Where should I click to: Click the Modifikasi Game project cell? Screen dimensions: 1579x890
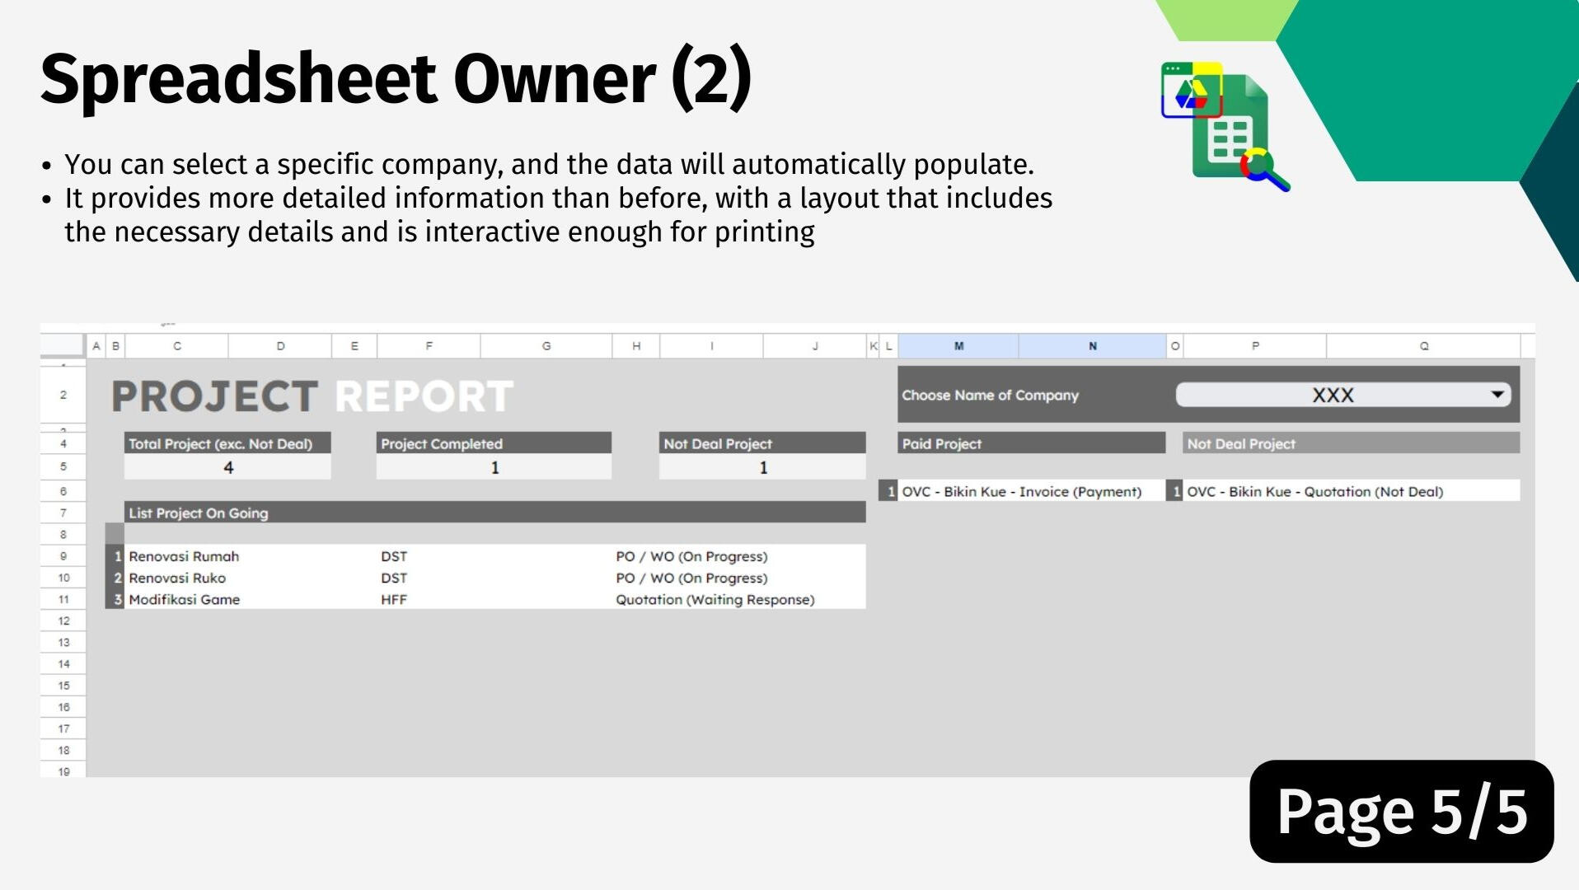coord(185,599)
